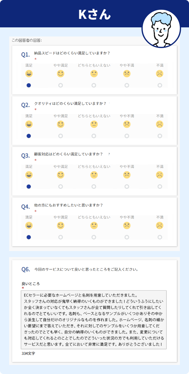Click the Kさん avatar illustration
The image size is (189, 374).
tap(161, 29)
